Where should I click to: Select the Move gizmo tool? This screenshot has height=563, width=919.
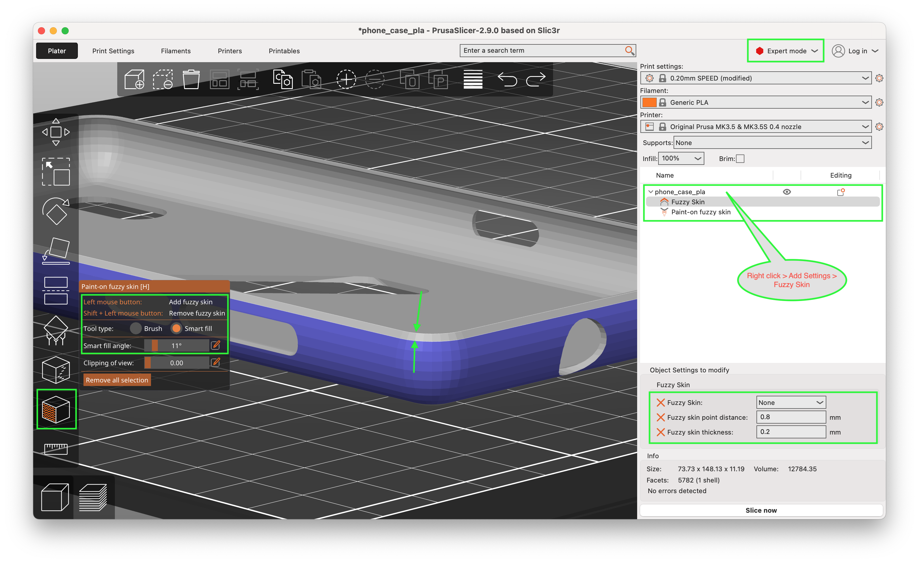56,132
